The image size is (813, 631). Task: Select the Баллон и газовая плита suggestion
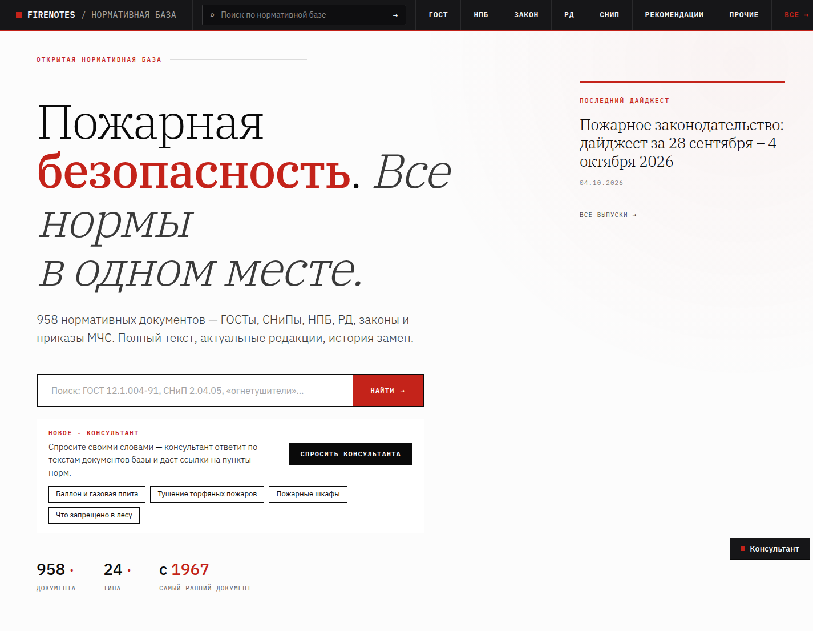click(97, 494)
